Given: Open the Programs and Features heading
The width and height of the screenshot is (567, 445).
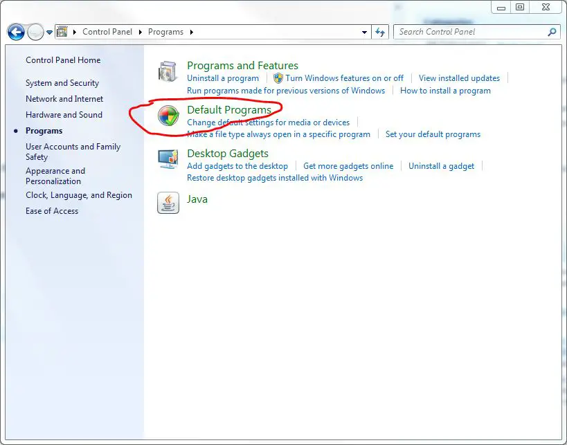Looking at the screenshot, I should (x=242, y=66).
